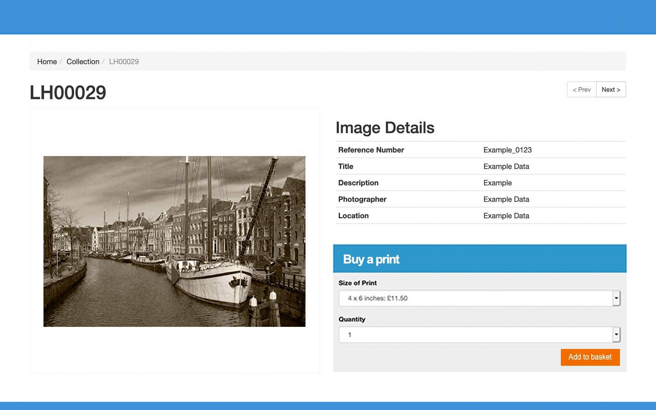Click the Image Details section heading
Viewport: 656px width, 410px height.
(x=385, y=127)
